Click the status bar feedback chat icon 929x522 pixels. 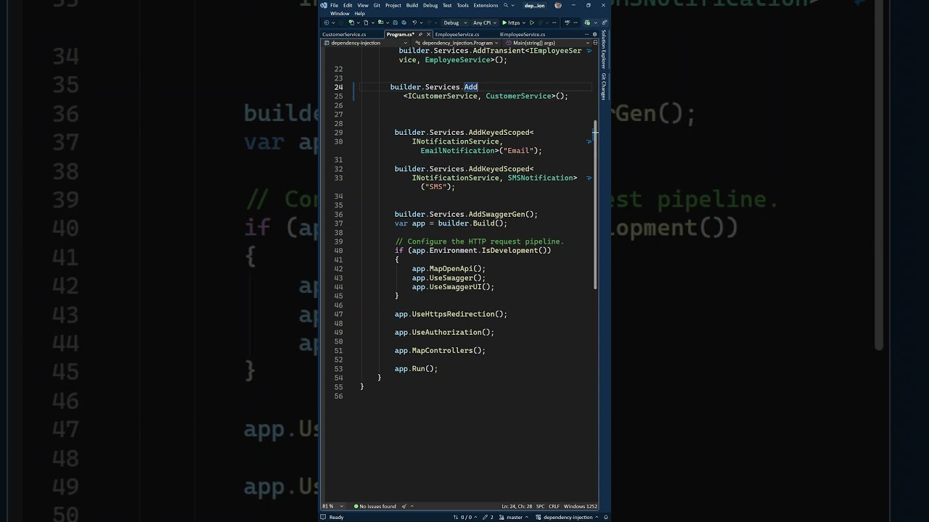point(323,517)
